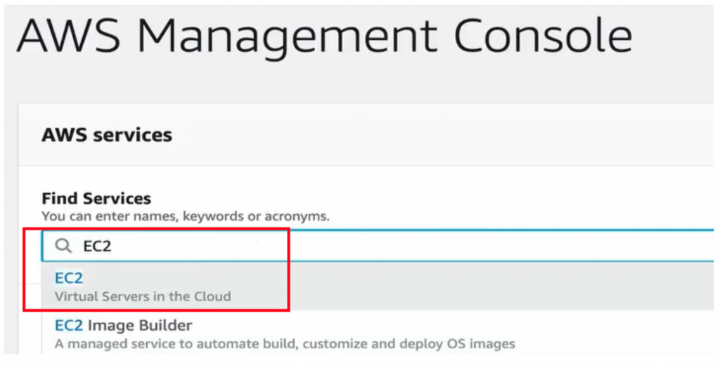Click the magnifying glass search icon
Screen dimensions: 720x370
[63, 246]
